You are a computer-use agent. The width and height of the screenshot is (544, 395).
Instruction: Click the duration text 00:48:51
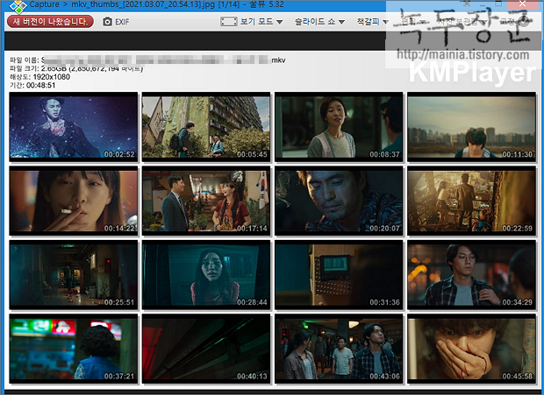pyautogui.click(x=40, y=85)
